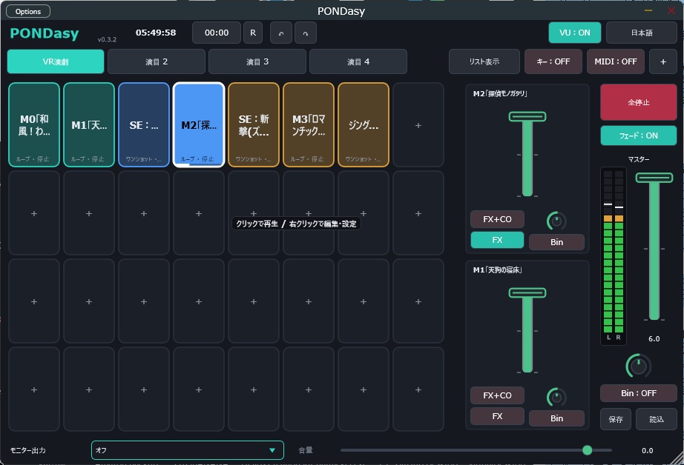The width and height of the screenshot is (684, 465).
Task: Stop all sounds with 全停止
Action: click(639, 102)
